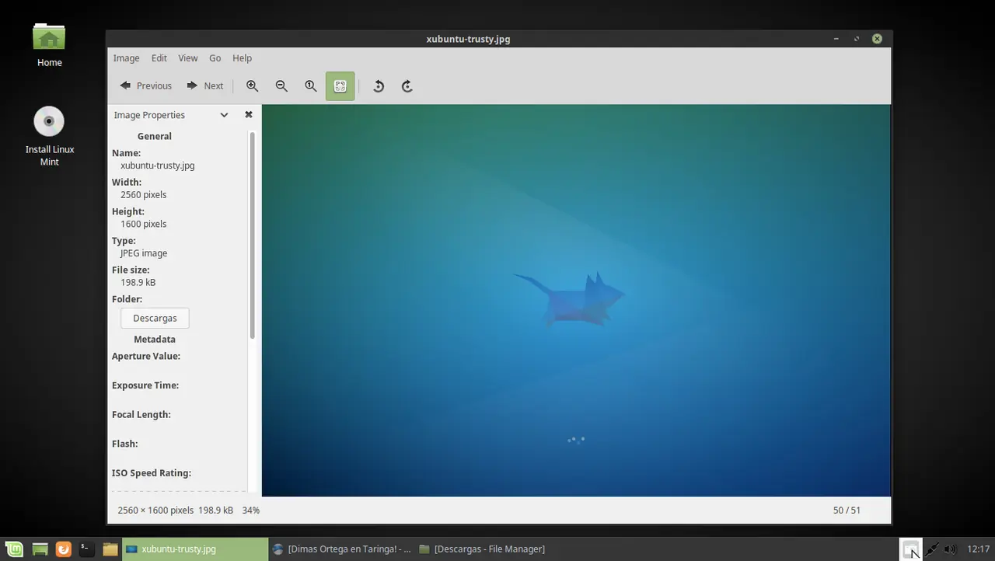Viewport: 995px width, 561px height.
Task: Close the Image Properties side pane
Action: pyautogui.click(x=249, y=115)
